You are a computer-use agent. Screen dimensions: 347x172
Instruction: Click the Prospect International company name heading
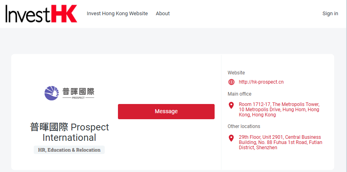coord(69,132)
